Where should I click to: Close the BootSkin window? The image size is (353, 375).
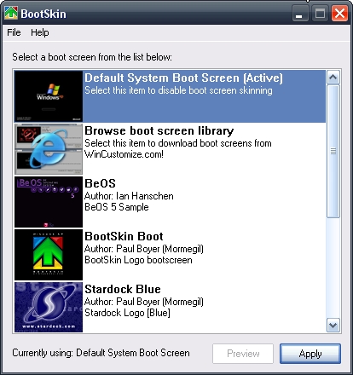(339, 14)
